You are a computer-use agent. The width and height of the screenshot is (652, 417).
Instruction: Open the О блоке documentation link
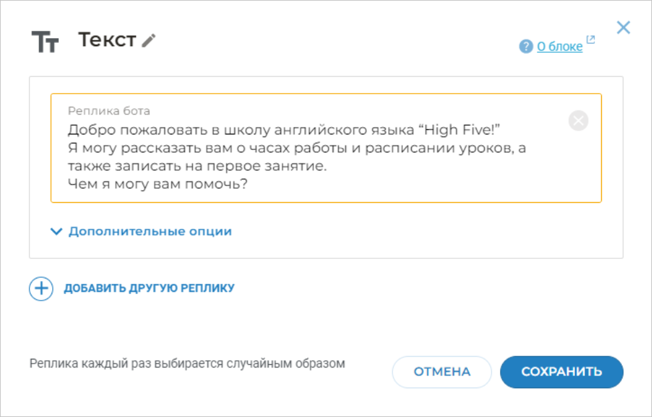(x=558, y=46)
